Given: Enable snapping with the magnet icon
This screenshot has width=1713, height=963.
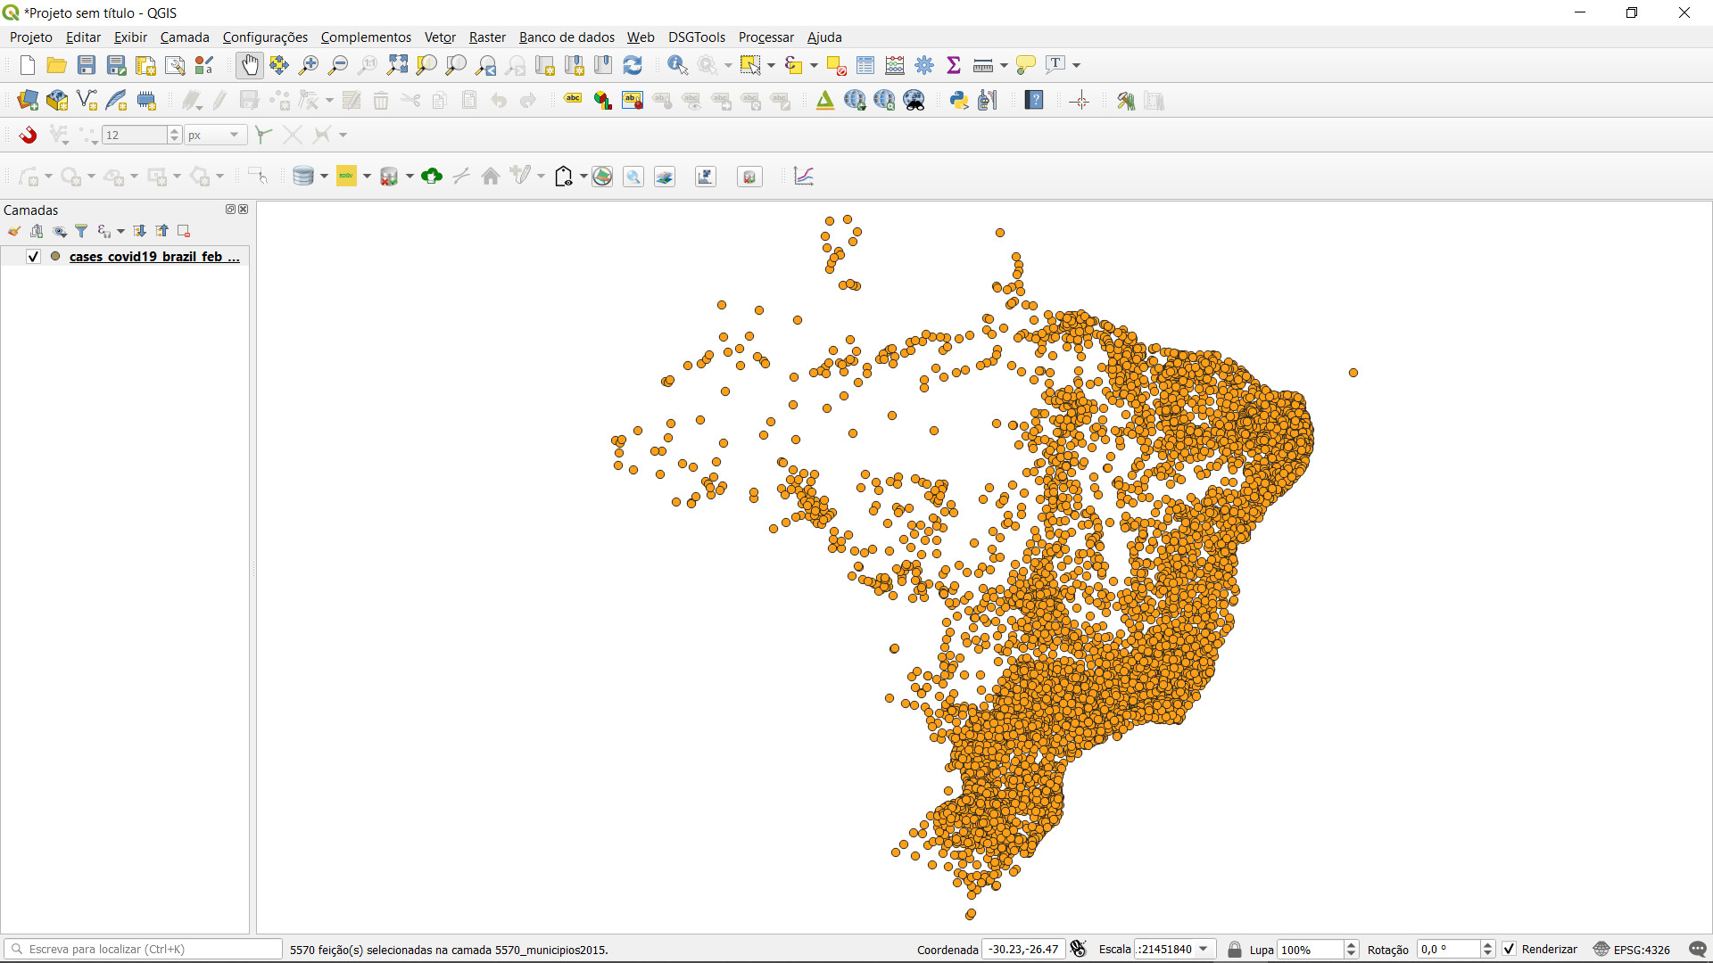Looking at the screenshot, I should [x=28, y=135].
